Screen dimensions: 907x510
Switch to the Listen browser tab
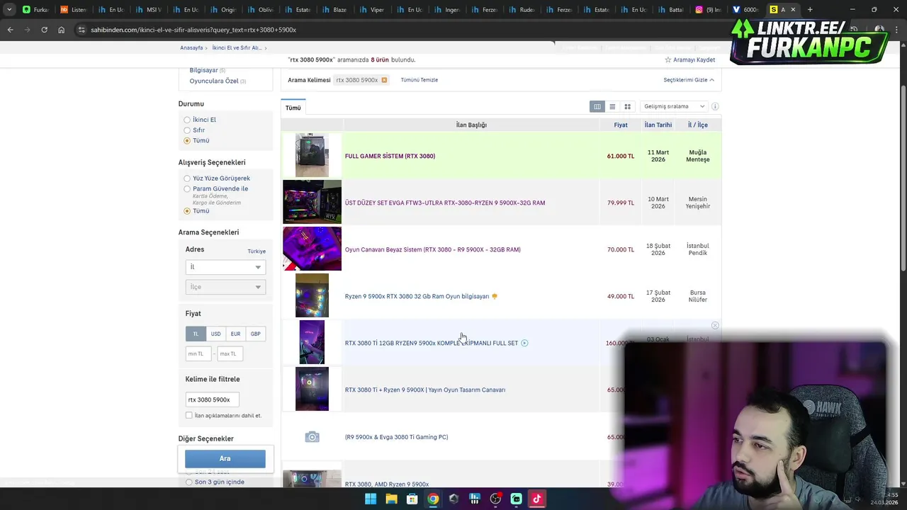pyautogui.click(x=73, y=9)
